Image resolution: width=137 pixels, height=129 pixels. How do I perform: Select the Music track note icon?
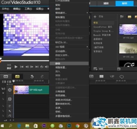[10, 116]
